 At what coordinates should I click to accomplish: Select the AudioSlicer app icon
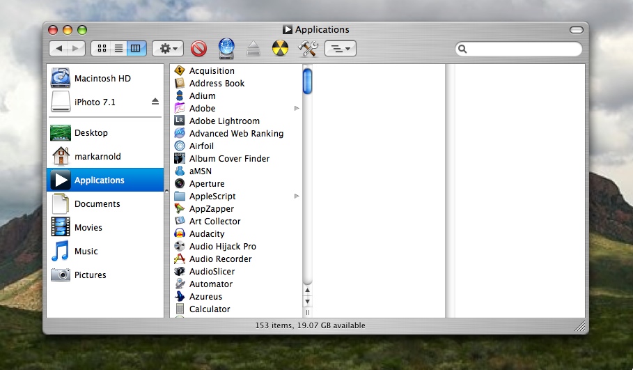pos(180,271)
